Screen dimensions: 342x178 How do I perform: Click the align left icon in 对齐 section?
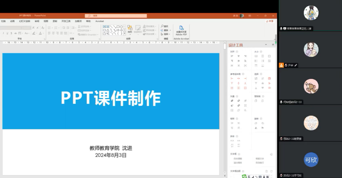pyautogui.click(x=232, y=56)
